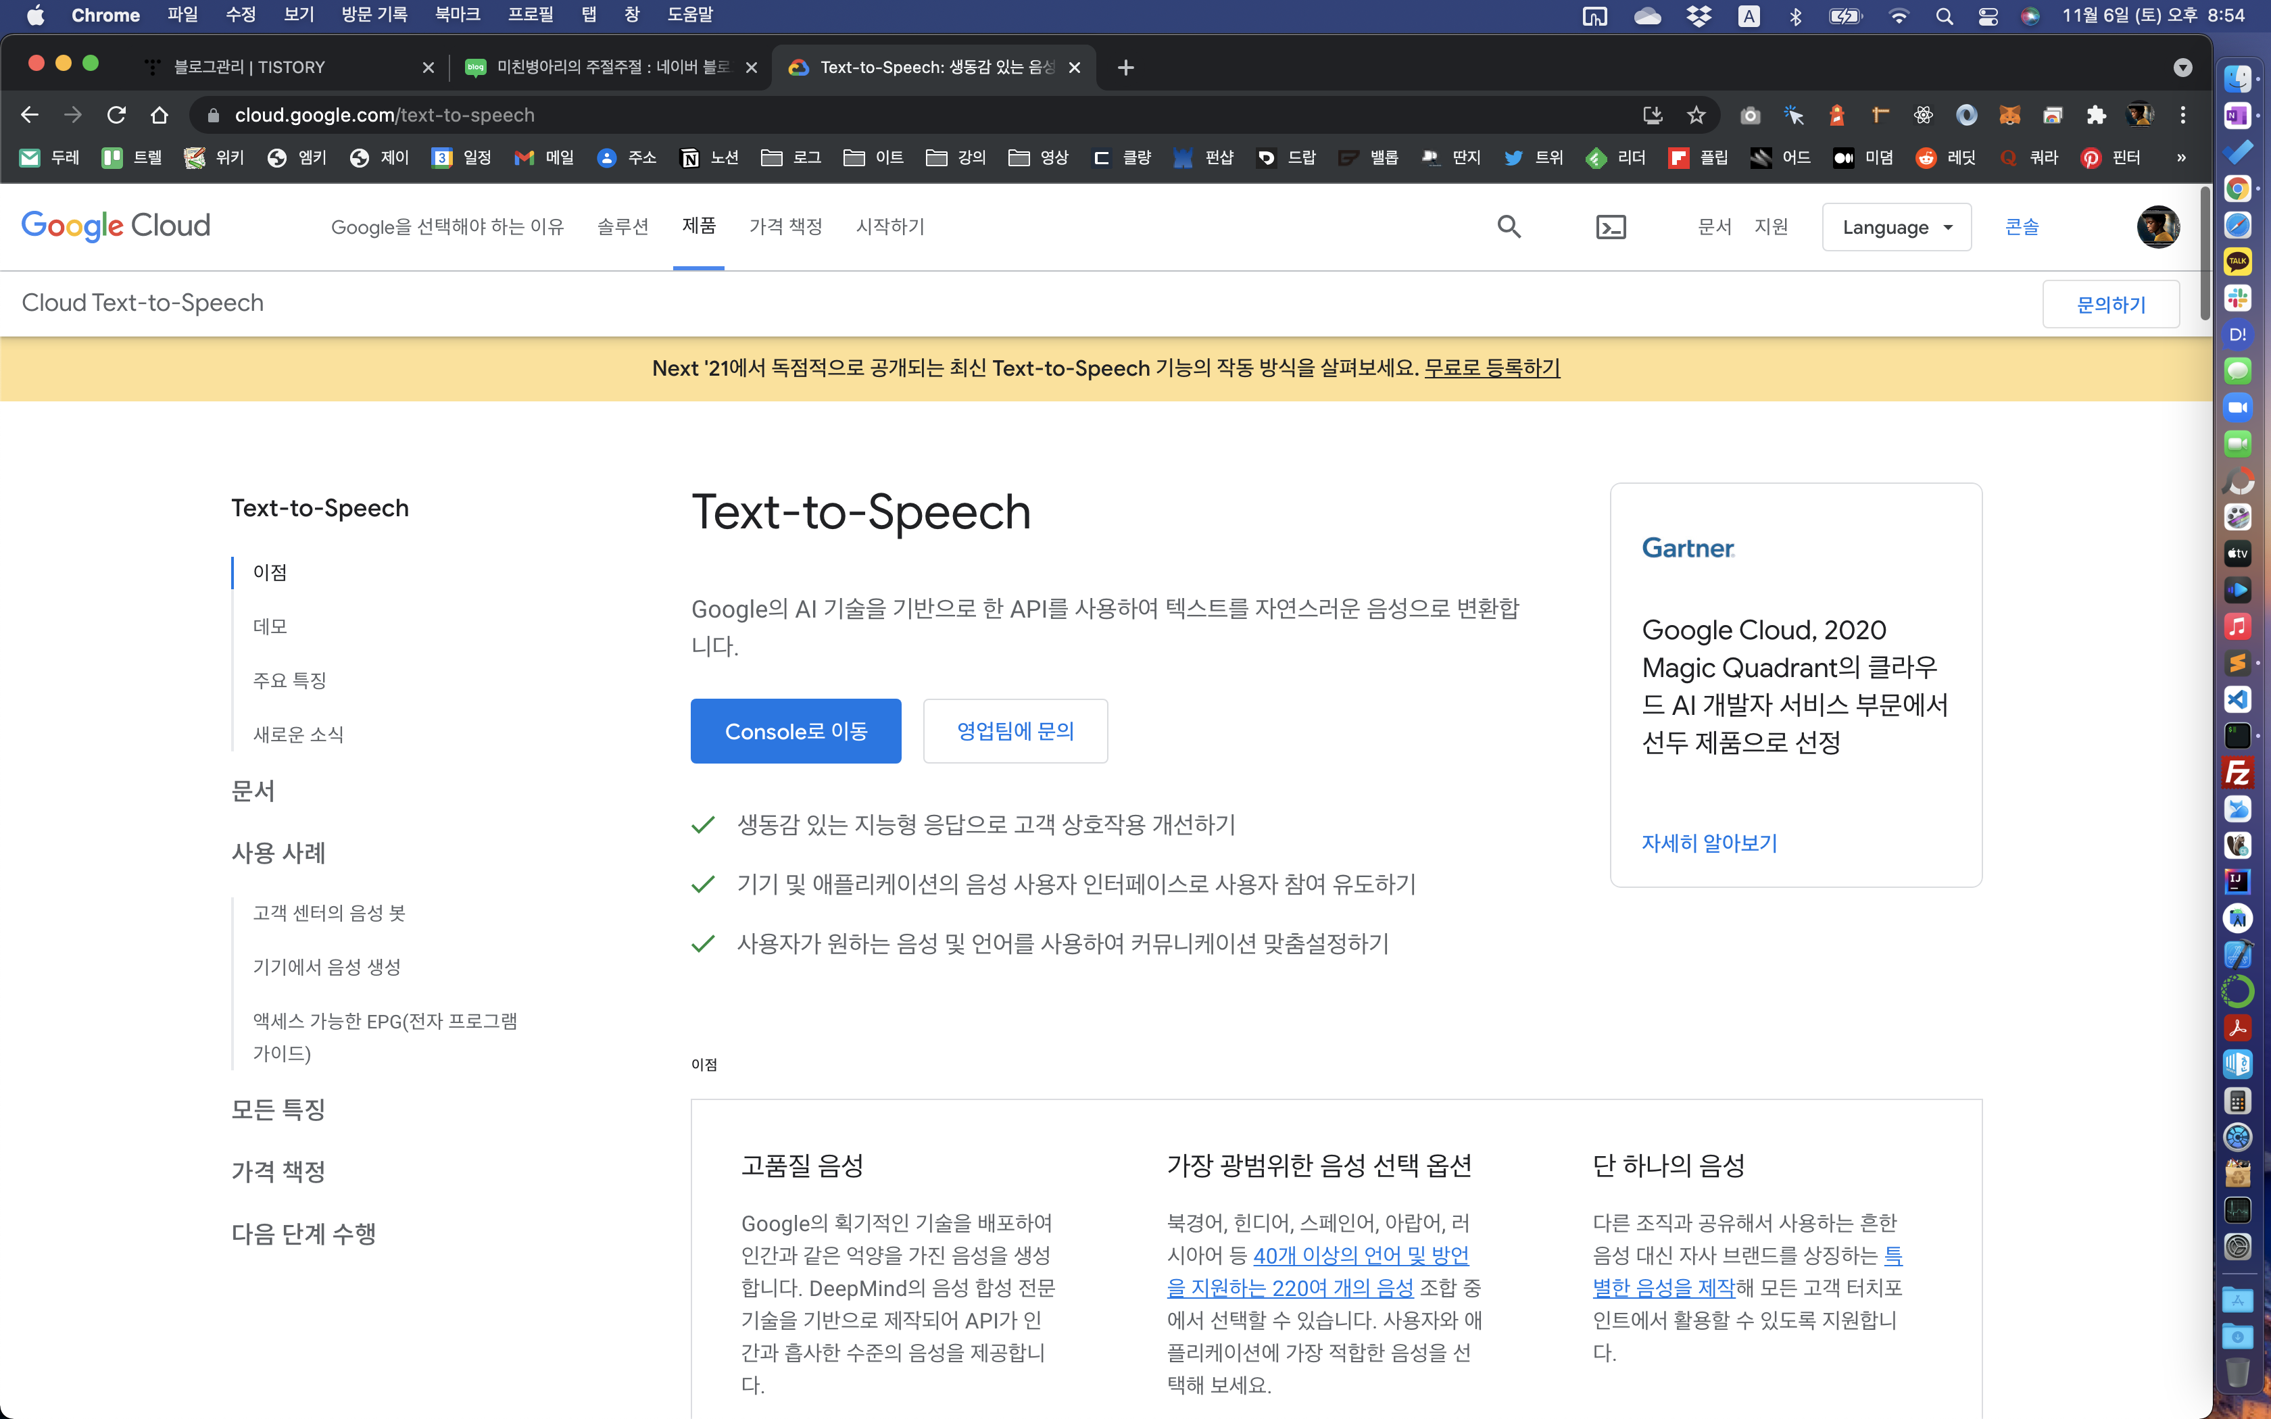Viewport: 2271px width, 1419px height.
Task: Open Chrome three-dot menu
Action: point(2182,114)
